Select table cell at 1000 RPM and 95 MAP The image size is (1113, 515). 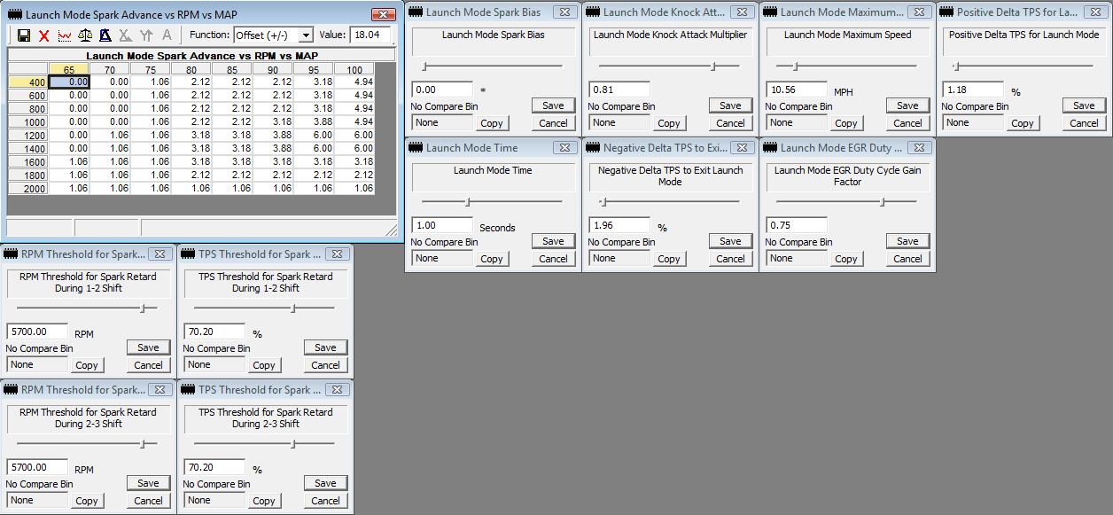tap(319, 121)
